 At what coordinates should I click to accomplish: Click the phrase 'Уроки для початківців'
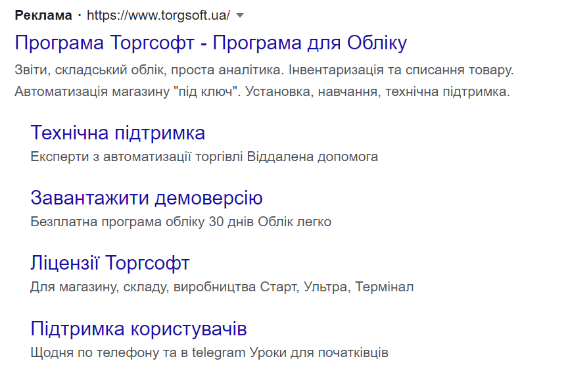320,352
